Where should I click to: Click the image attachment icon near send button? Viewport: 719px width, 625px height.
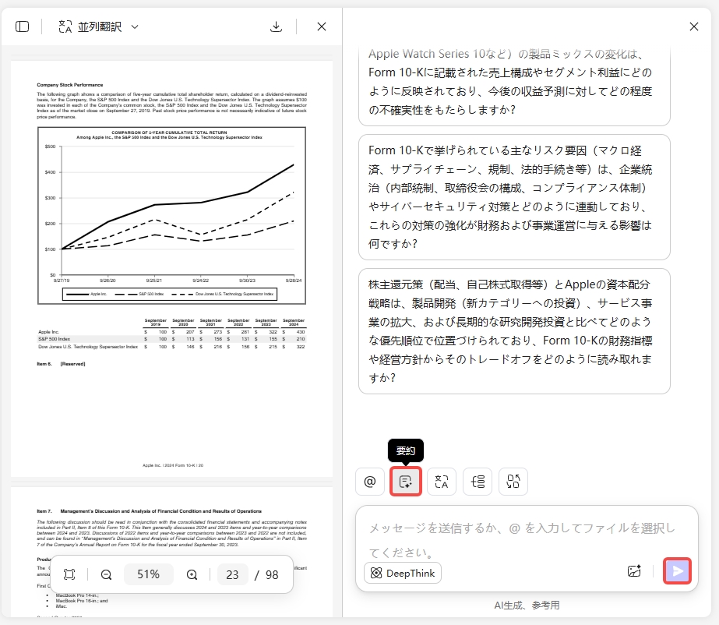coord(633,571)
